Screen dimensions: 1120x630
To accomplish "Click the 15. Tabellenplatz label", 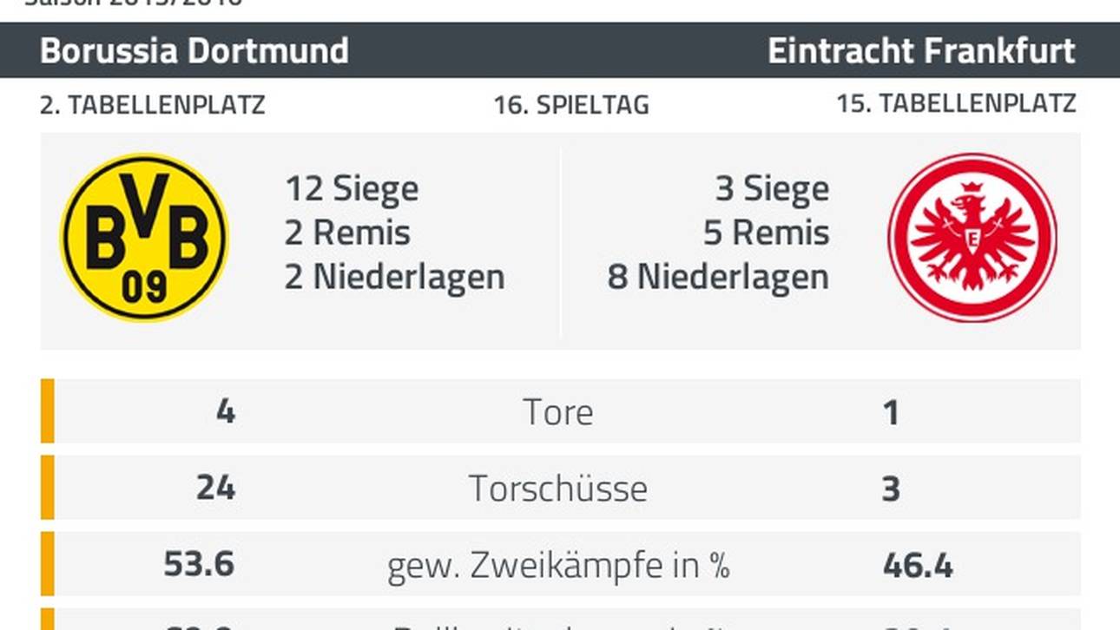I will pos(957,103).
